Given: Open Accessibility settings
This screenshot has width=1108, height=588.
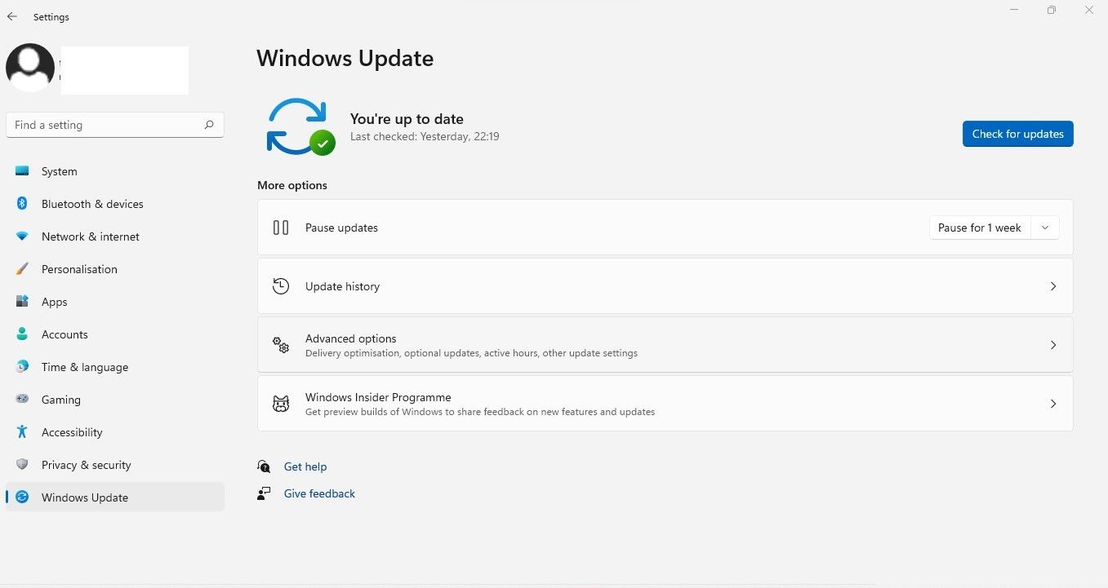Looking at the screenshot, I should tap(115, 432).
